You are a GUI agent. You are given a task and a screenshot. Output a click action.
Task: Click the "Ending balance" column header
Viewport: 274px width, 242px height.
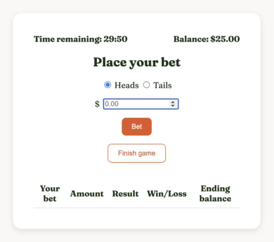(215, 193)
